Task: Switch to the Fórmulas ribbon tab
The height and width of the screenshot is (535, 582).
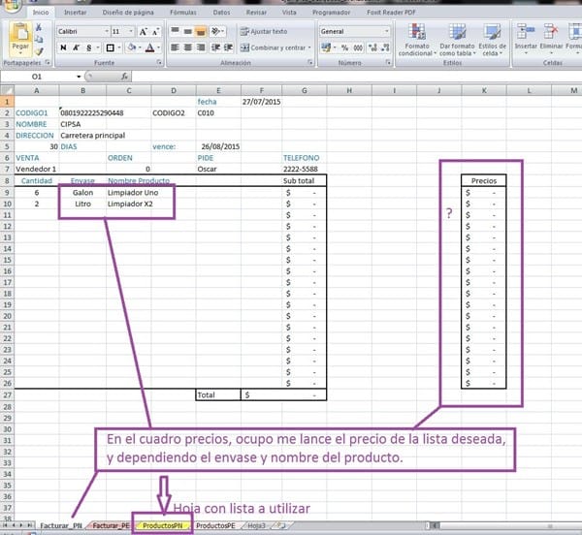Action: tap(183, 13)
